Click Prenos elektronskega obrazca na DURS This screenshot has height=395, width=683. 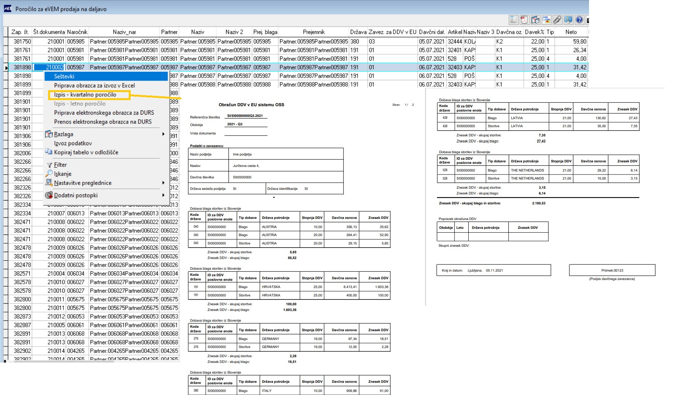pyautogui.click(x=103, y=122)
